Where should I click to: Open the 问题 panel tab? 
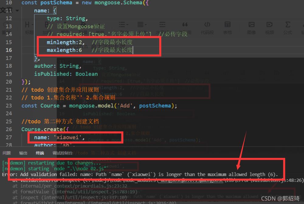point(7,153)
